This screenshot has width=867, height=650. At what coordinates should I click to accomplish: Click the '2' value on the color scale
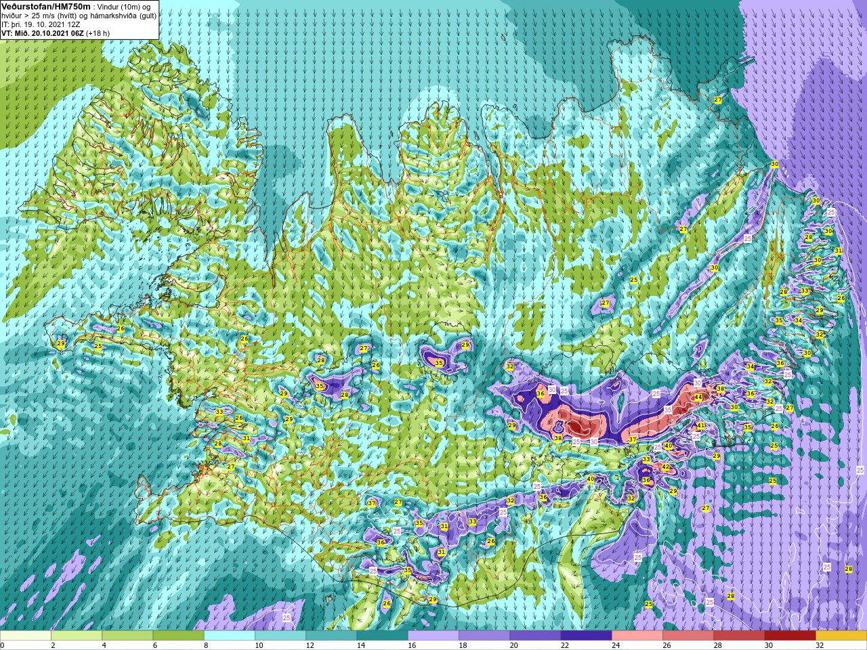click(51, 645)
